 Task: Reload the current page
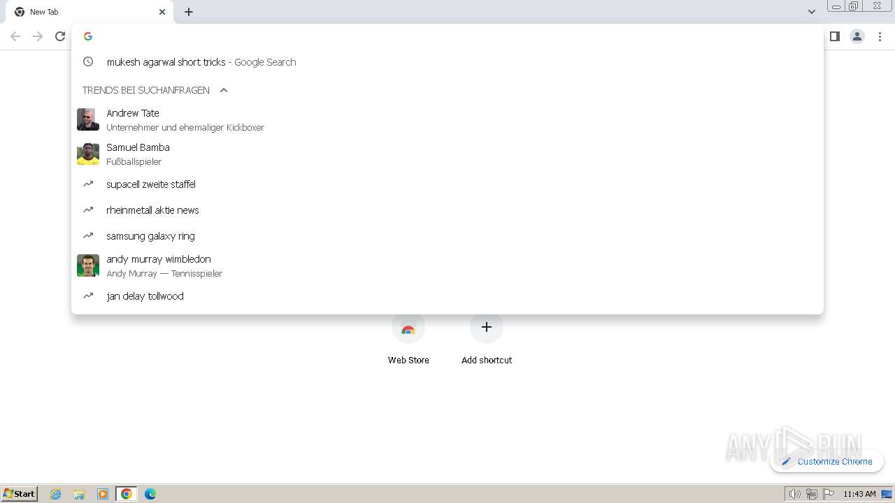tap(60, 36)
